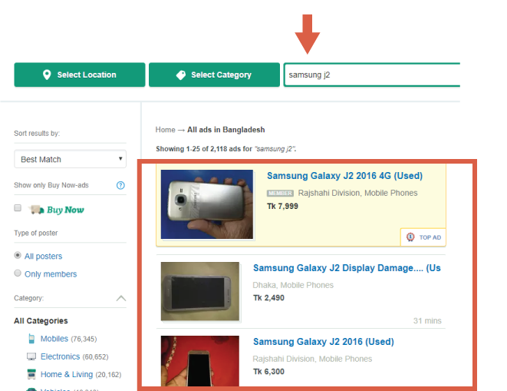507x391 pixels.
Task: Click the search field containing samsung j2
Action: pyautogui.click(x=372, y=75)
